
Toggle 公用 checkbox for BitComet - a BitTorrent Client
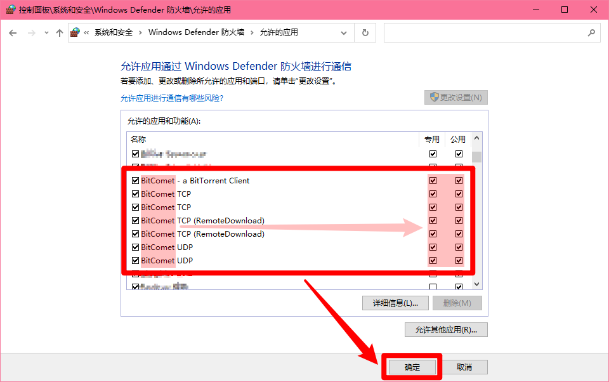pos(459,180)
